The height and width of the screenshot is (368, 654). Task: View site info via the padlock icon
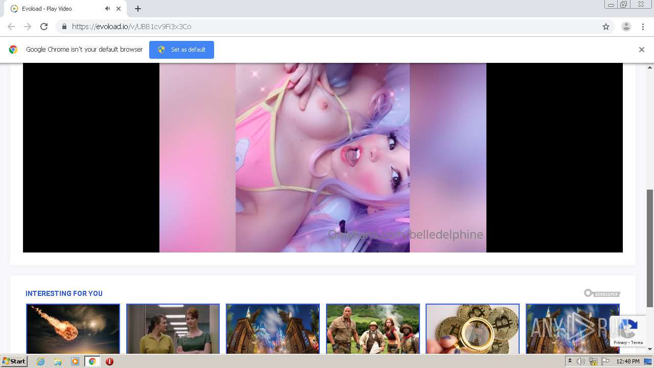(64, 27)
